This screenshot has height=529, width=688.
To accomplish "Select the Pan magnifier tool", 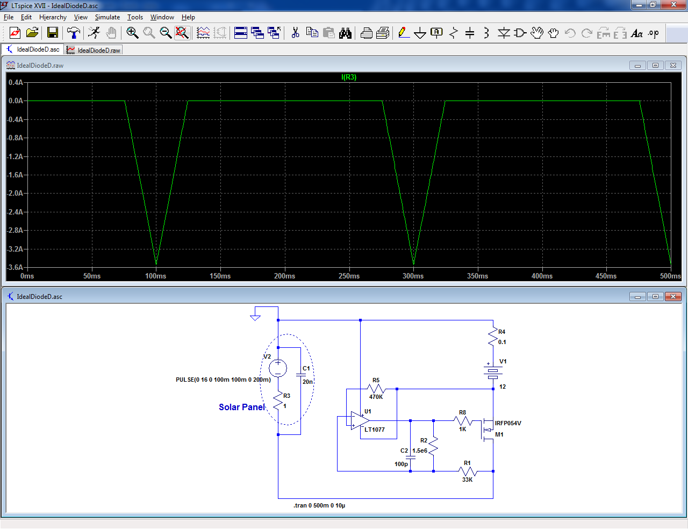I will pyautogui.click(x=149, y=33).
